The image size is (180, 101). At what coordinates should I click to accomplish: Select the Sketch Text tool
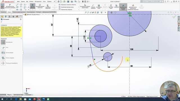point(28,7)
